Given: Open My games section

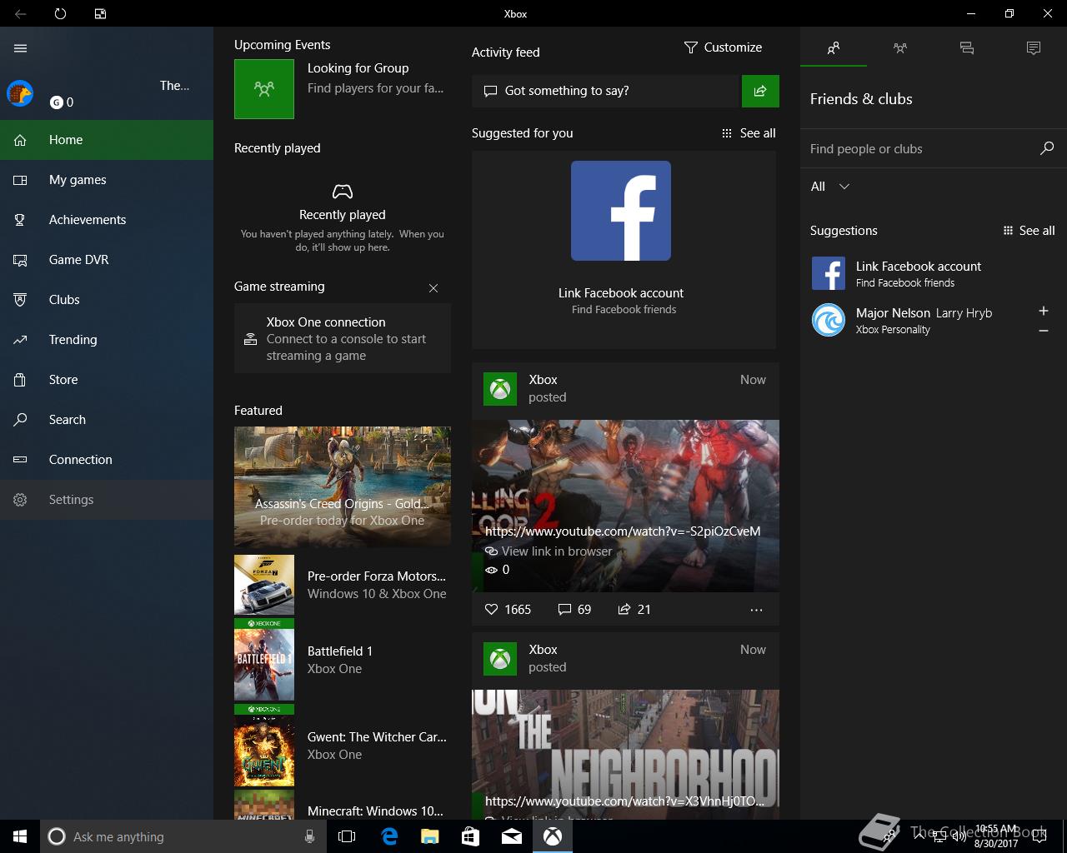Looking at the screenshot, I should pyautogui.click(x=107, y=180).
